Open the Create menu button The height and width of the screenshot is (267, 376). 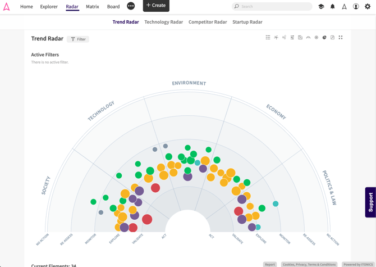(x=156, y=5)
